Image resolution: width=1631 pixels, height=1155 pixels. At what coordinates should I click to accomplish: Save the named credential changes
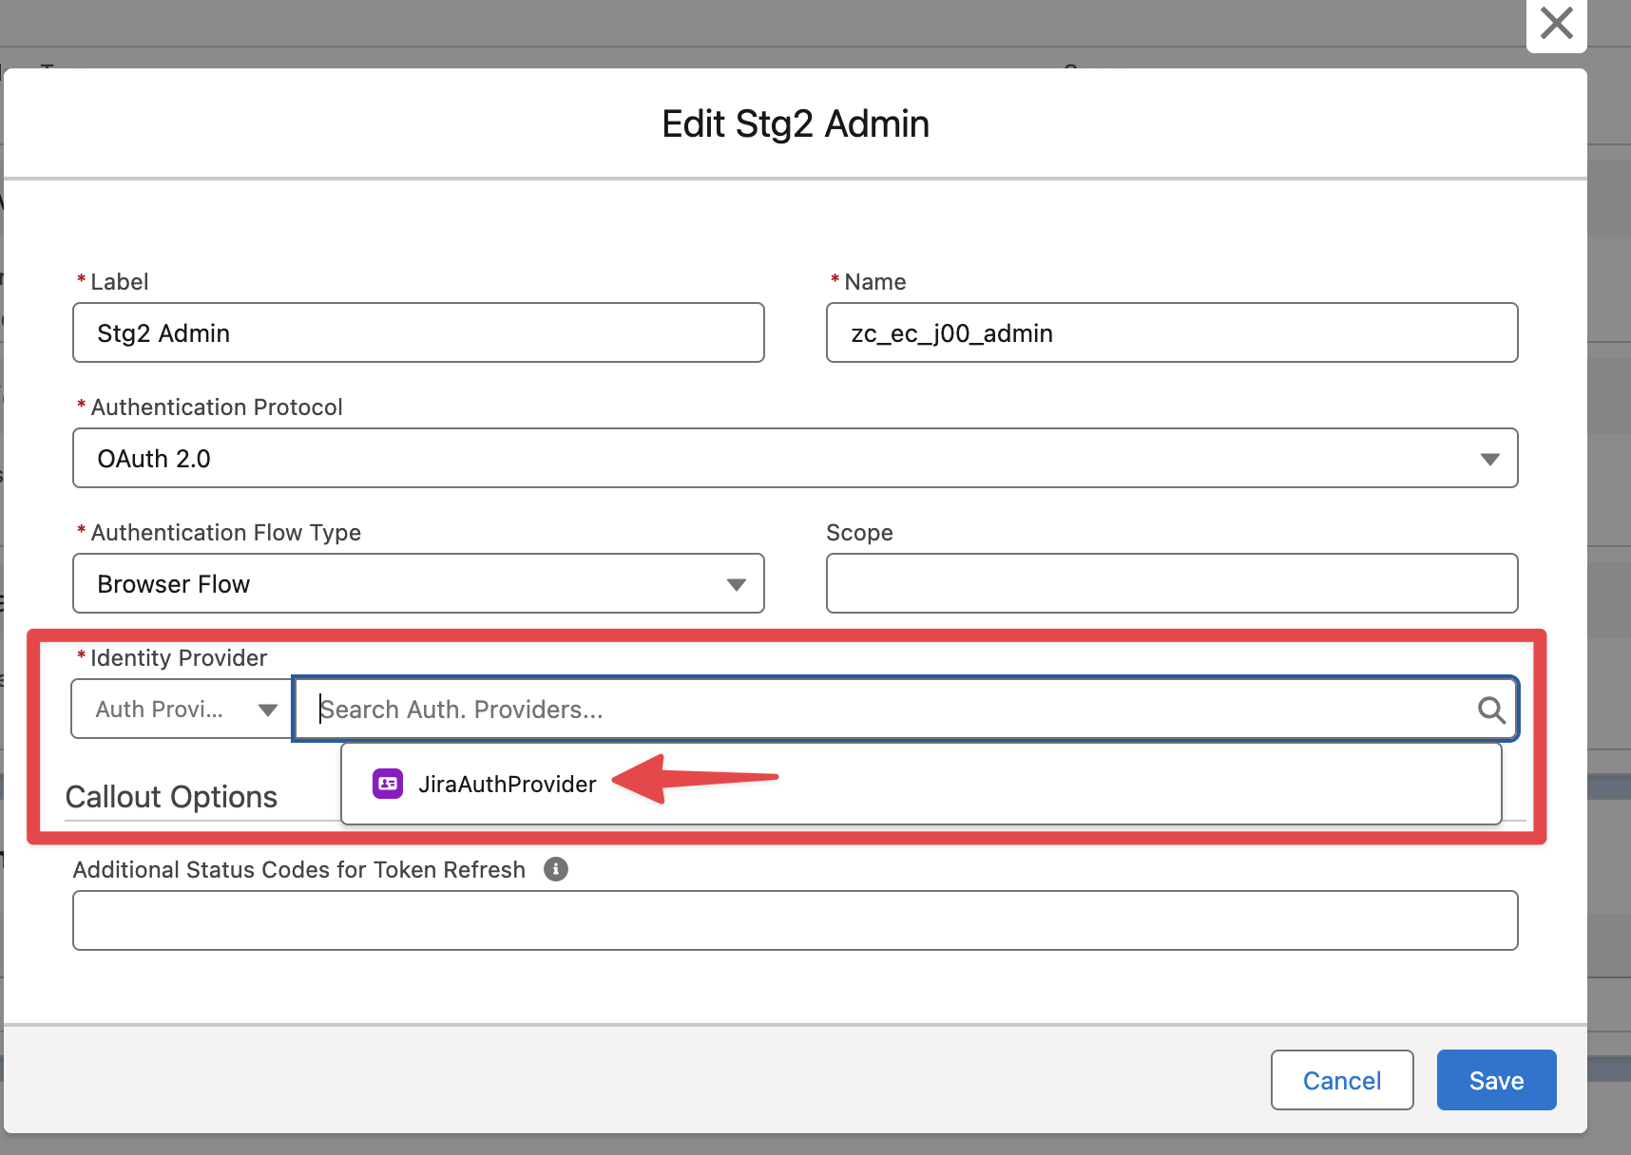click(1496, 1080)
